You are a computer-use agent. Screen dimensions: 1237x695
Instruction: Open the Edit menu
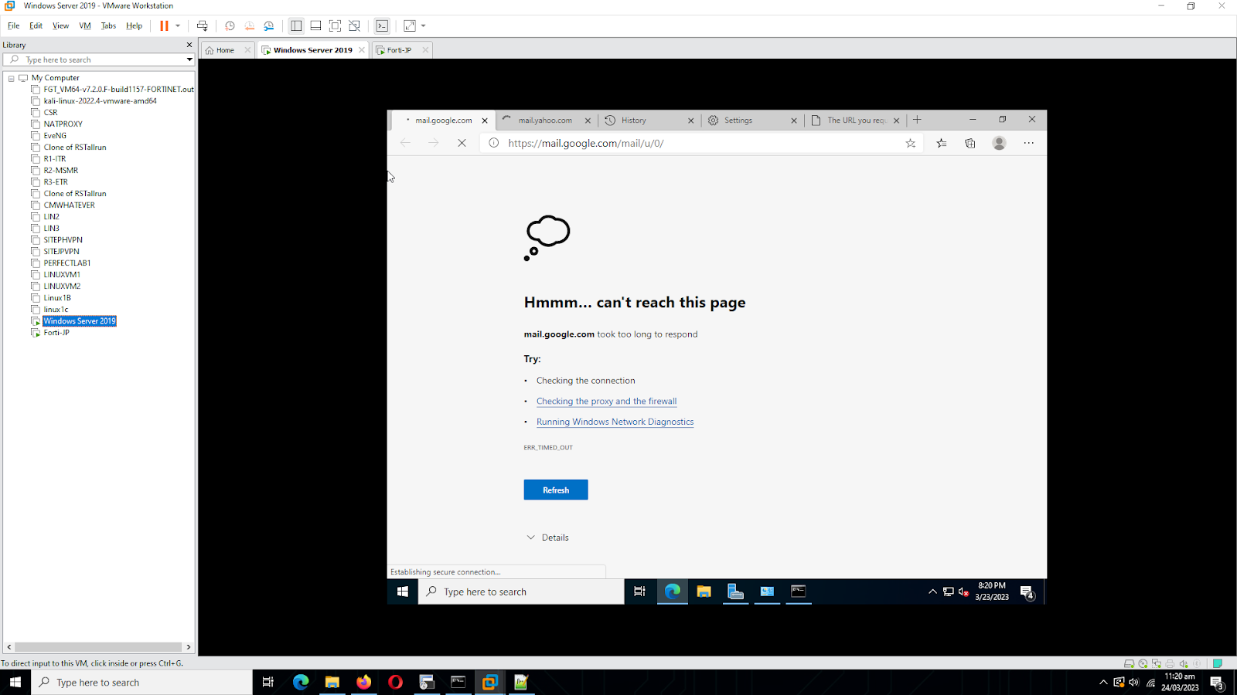[36, 25]
